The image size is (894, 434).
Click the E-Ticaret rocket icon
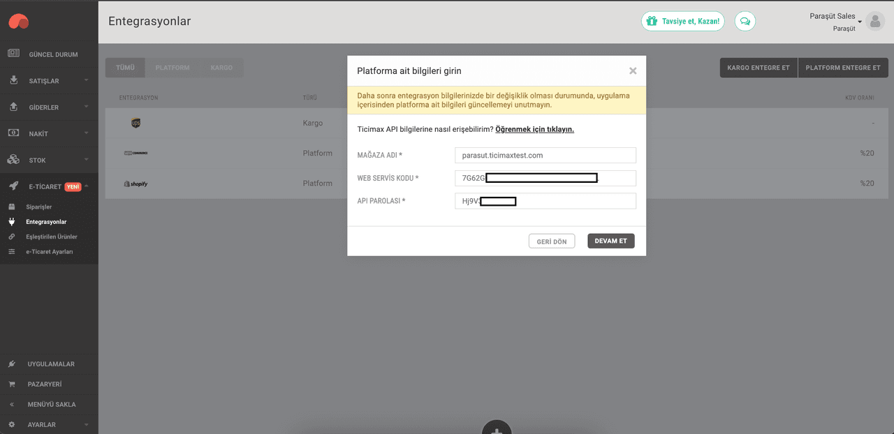[13, 186]
